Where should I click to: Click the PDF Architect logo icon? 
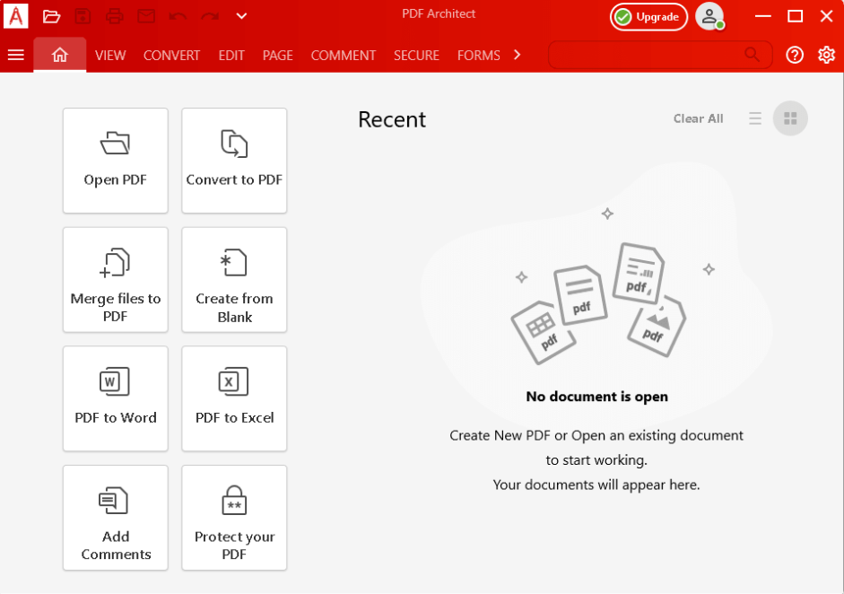tap(15, 15)
